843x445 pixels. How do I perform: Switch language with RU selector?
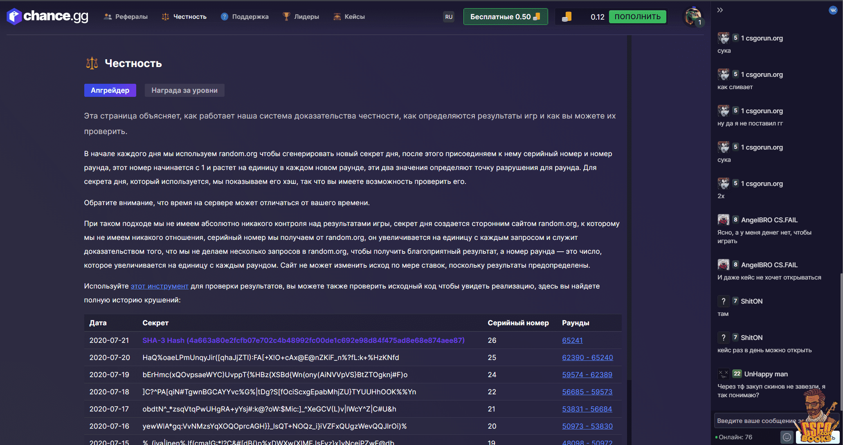coord(449,17)
